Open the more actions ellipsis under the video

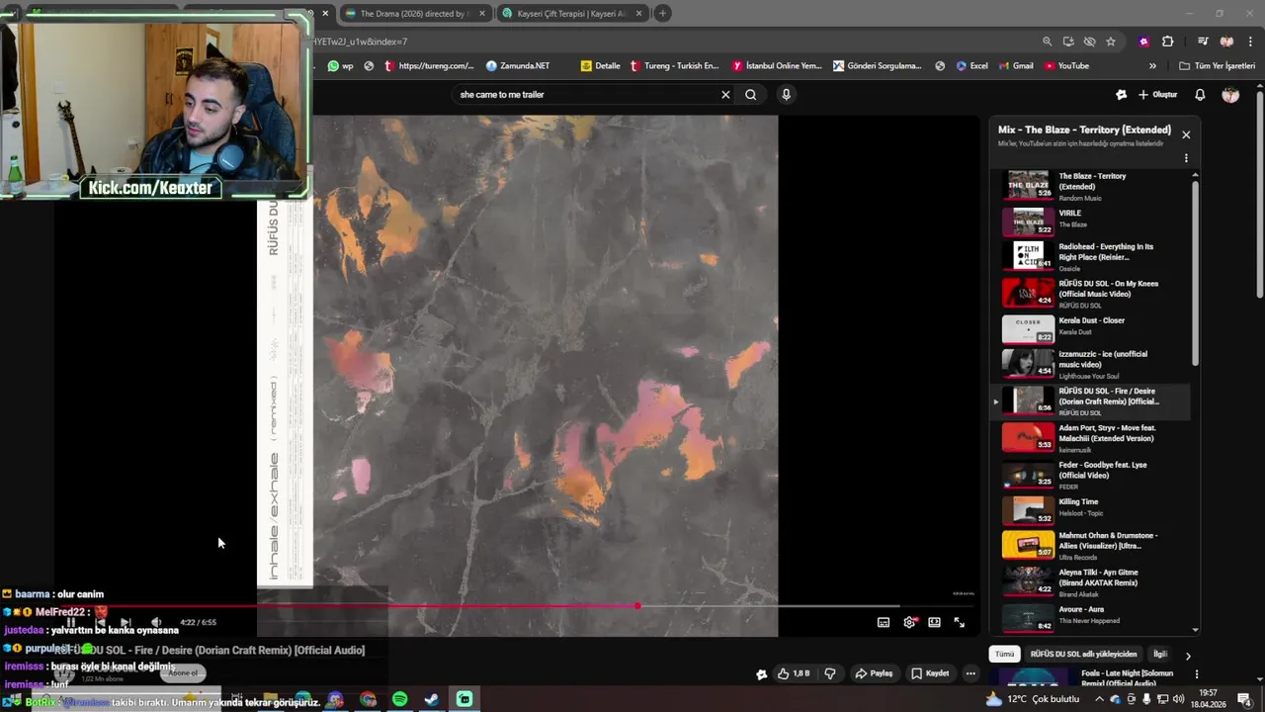(970, 673)
